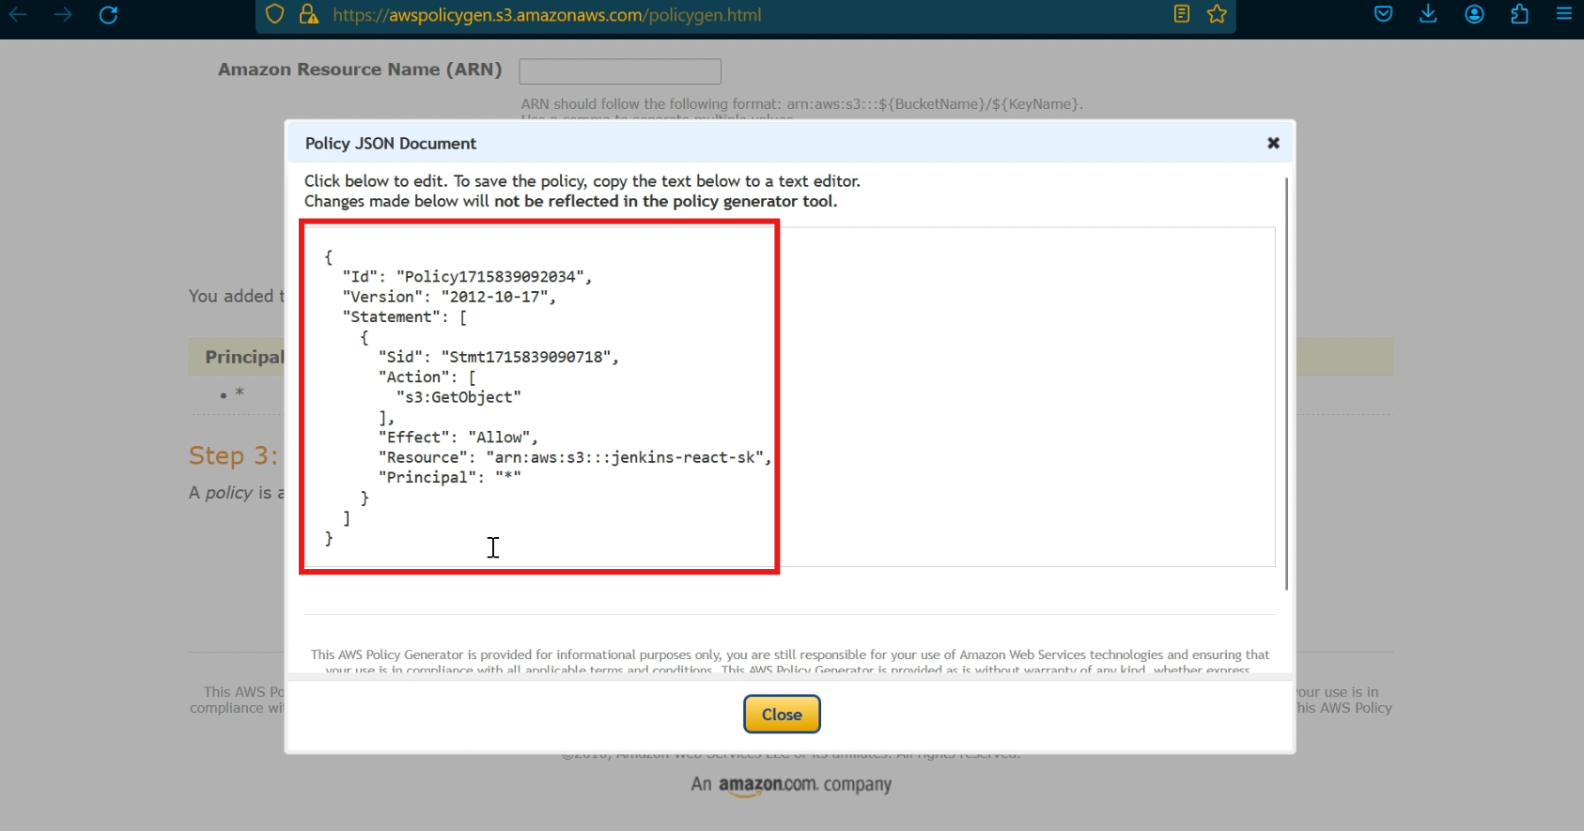Click the Step 3 heading behind dialog
This screenshot has width=1584, height=831.
[234, 455]
